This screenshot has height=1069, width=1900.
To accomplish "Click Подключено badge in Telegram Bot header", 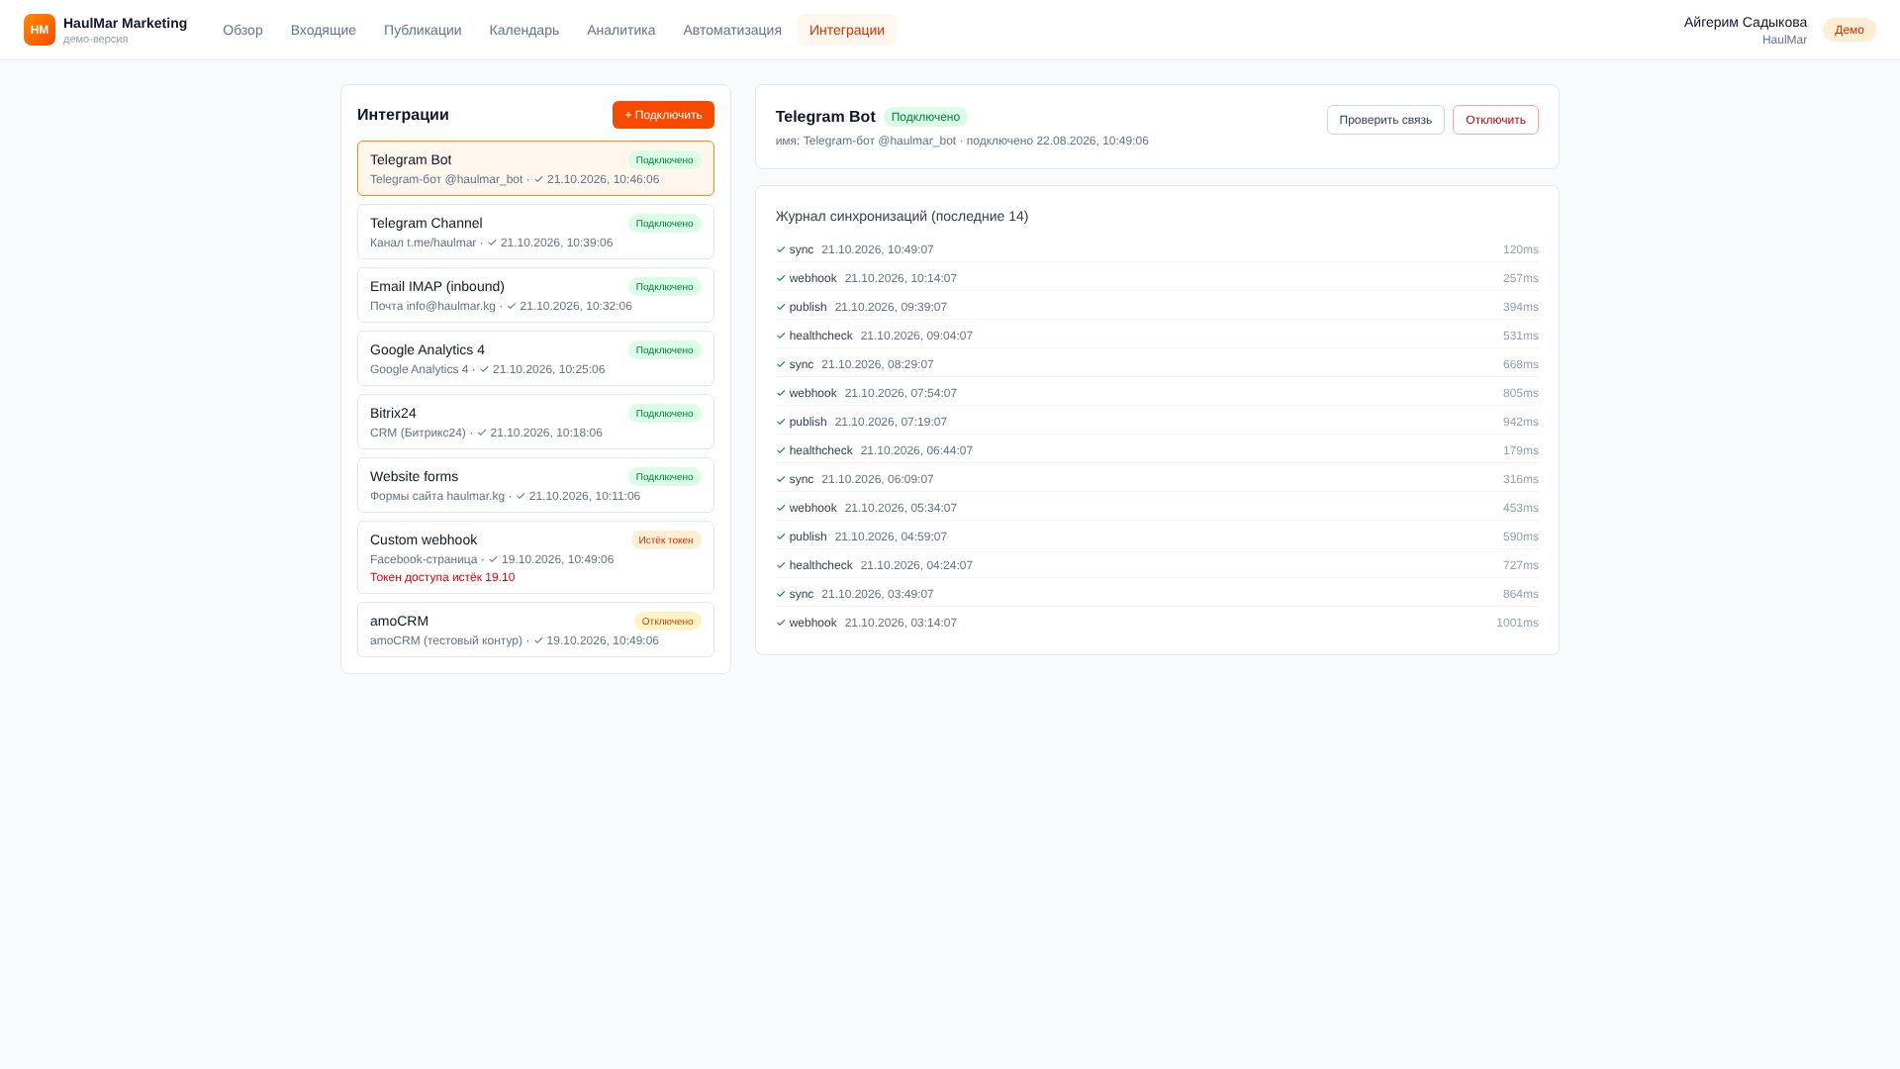I will click(925, 117).
